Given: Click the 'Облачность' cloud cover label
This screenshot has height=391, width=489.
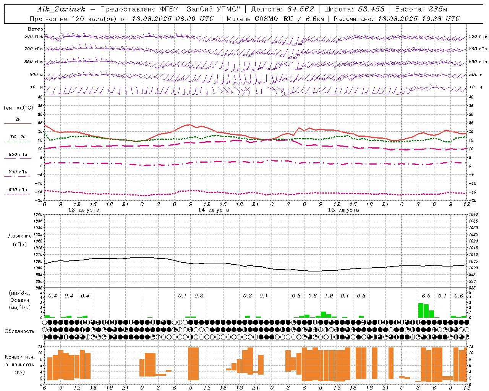Looking at the screenshot, I should (x=19, y=331).
